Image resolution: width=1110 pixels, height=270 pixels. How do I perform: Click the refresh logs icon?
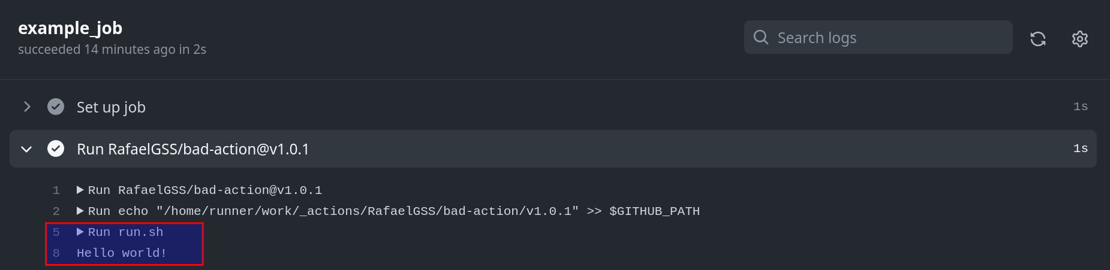click(x=1038, y=39)
